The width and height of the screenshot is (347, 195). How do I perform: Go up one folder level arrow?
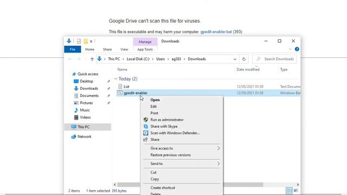click(92, 59)
